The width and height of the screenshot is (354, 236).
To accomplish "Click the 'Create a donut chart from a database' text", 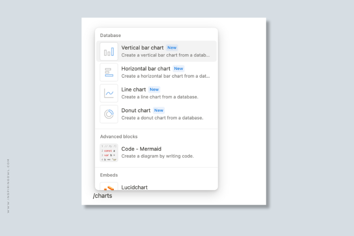I will [162, 118].
